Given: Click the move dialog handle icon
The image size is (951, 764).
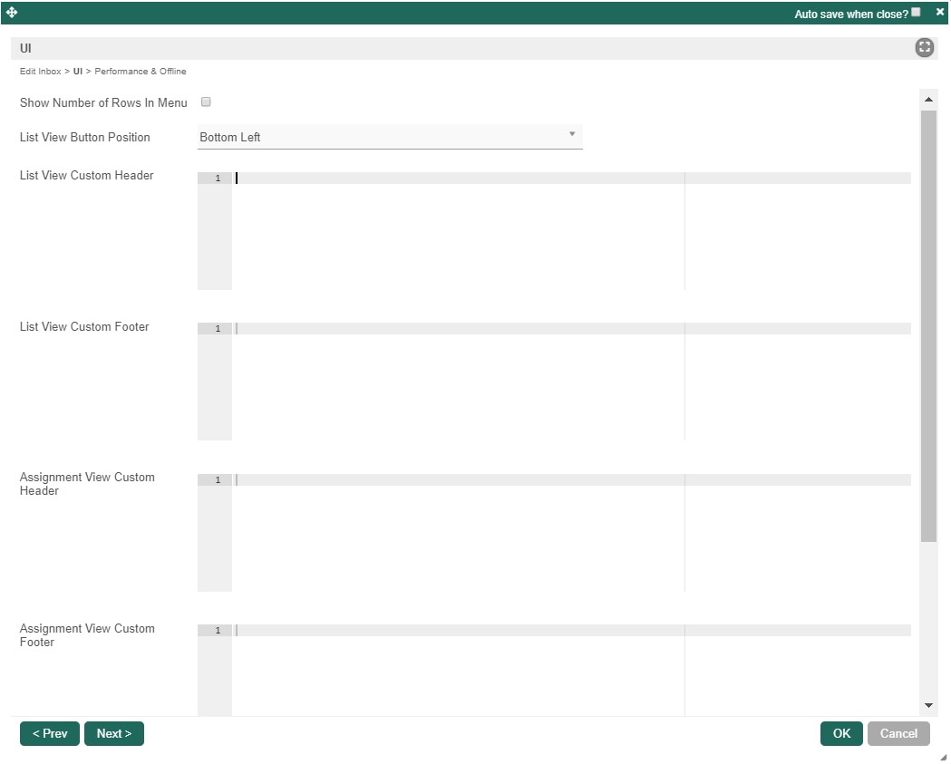Looking at the screenshot, I should (x=12, y=12).
